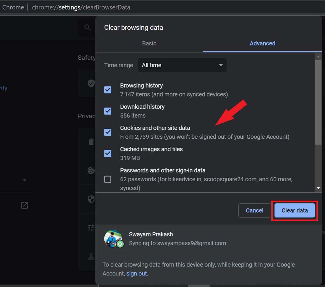Uncheck Cached images and files
The width and height of the screenshot is (325, 287).
(108, 154)
